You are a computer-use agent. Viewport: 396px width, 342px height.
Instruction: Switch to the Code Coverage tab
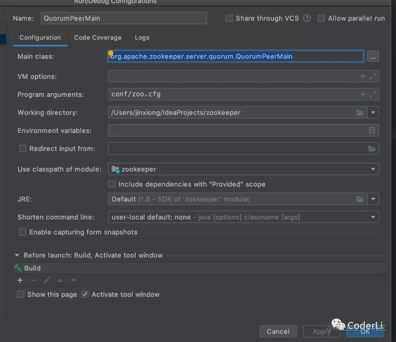[98, 38]
